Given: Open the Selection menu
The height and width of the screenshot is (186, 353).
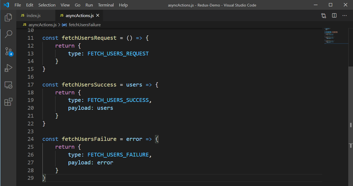Looking at the screenshot, I should 47,5.
